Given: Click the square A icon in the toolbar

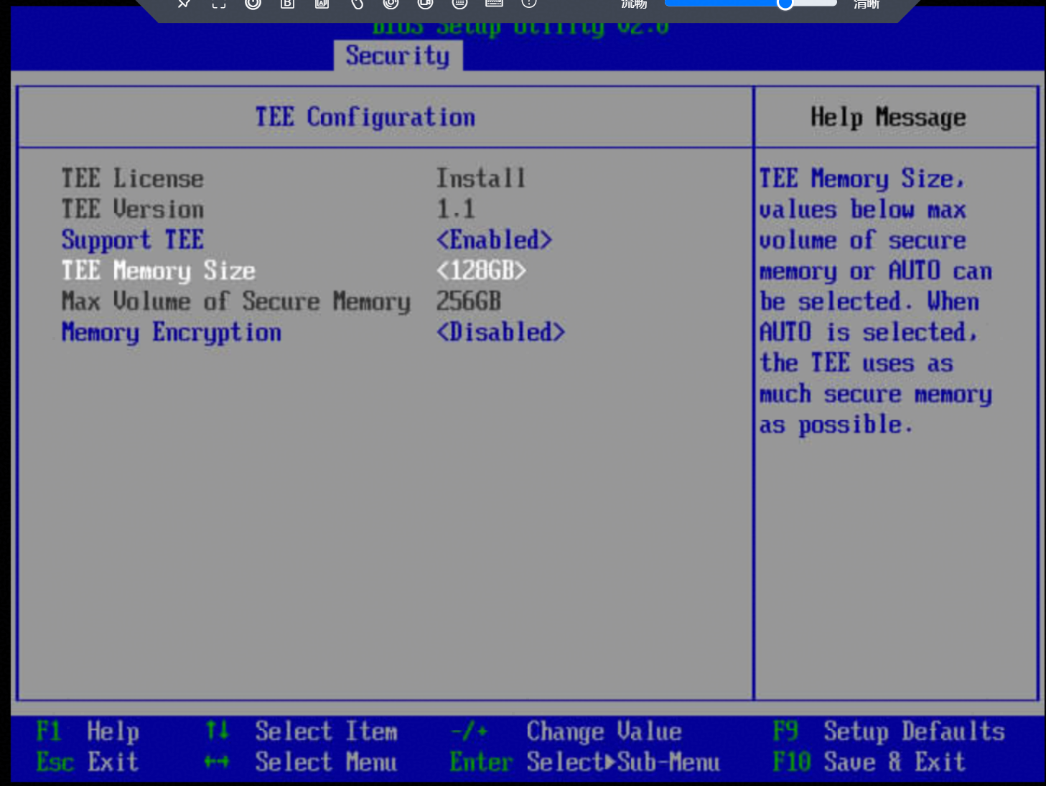Looking at the screenshot, I should click(x=322, y=4).
